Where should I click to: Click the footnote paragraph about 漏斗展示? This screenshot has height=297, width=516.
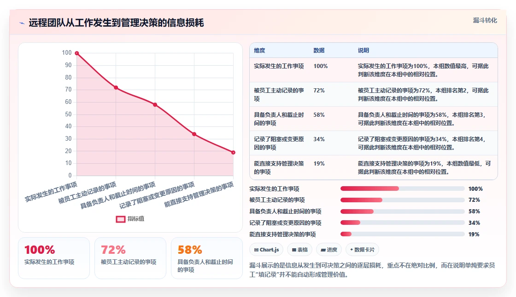[372, 270]
